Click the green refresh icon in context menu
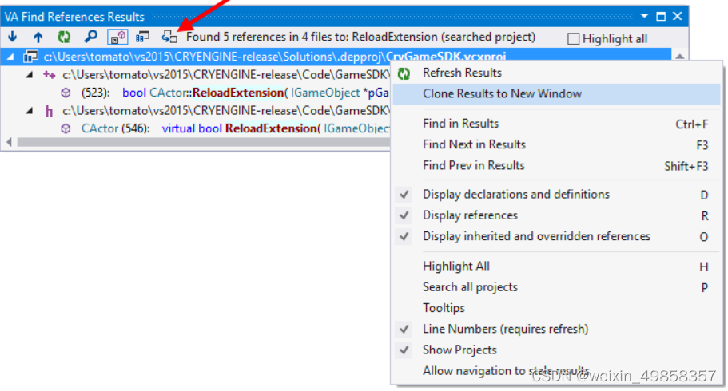Screen dimensions: 728x391 pyautogui.click(x=404, y=73)
